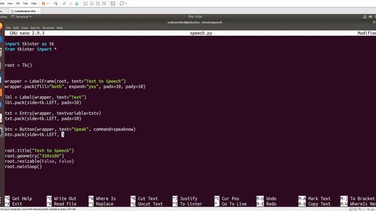This screenshot has height=211, width=376.
Task: Click the root.resizable line
Action: click(39, 161)
